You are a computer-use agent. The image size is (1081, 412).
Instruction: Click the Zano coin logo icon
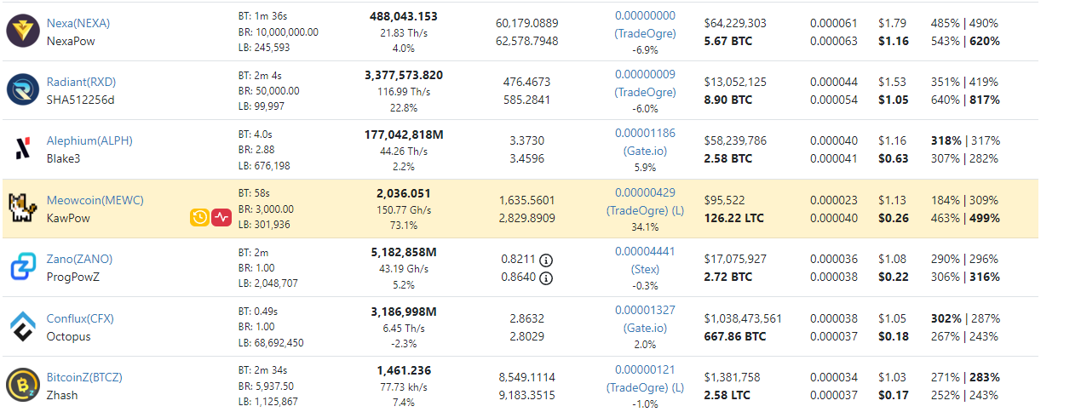click(22, 267)
